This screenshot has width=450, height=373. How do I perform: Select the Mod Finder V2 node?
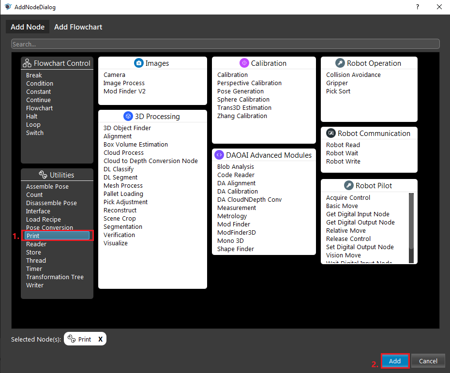pos(124,91)
